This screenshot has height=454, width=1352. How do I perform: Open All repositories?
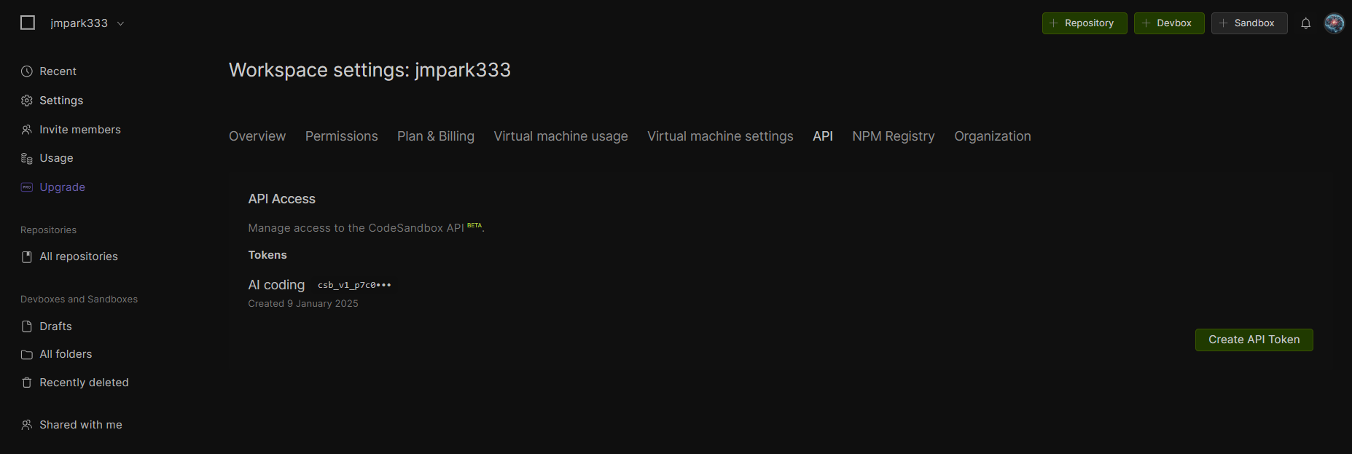point(79,257)
